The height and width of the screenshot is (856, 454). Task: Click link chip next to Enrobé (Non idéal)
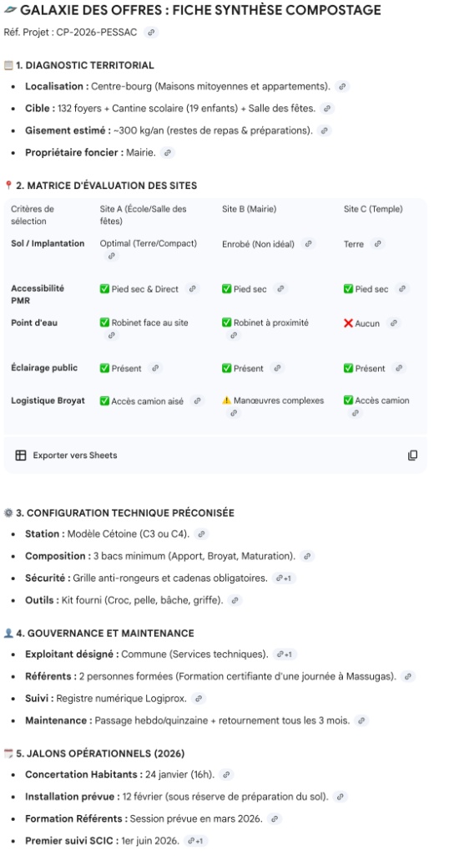click(309, 244)
